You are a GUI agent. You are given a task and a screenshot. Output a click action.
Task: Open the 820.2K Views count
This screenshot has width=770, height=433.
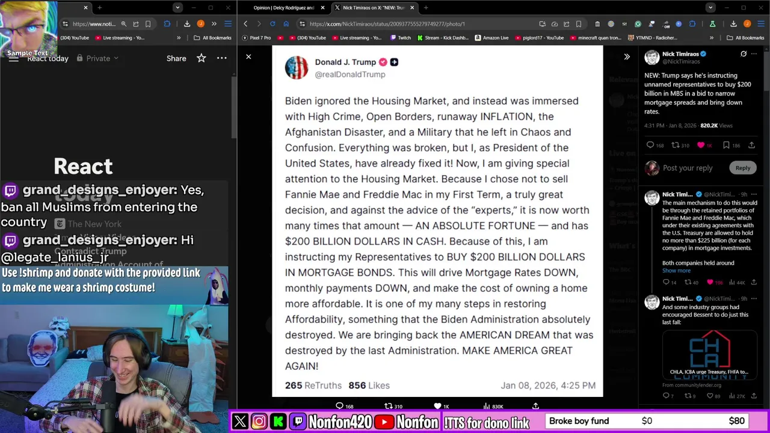tap(716, 126)
